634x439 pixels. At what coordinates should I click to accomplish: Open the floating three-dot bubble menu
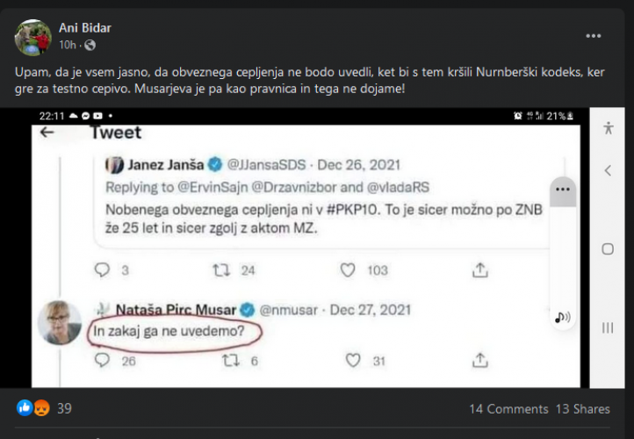(x=562, y=189)
